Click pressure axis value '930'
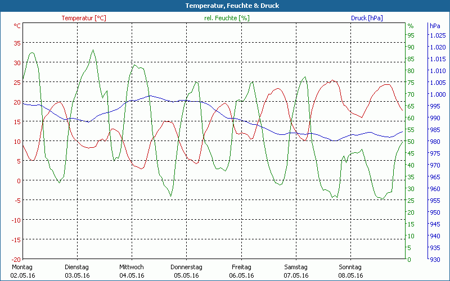This screenshot has height=281, width=450. pos(435,260)
